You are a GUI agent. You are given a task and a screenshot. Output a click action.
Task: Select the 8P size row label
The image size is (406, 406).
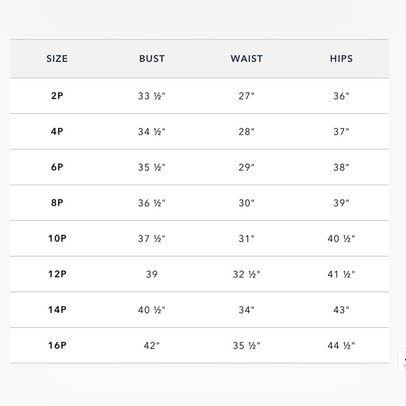[57, 203]
